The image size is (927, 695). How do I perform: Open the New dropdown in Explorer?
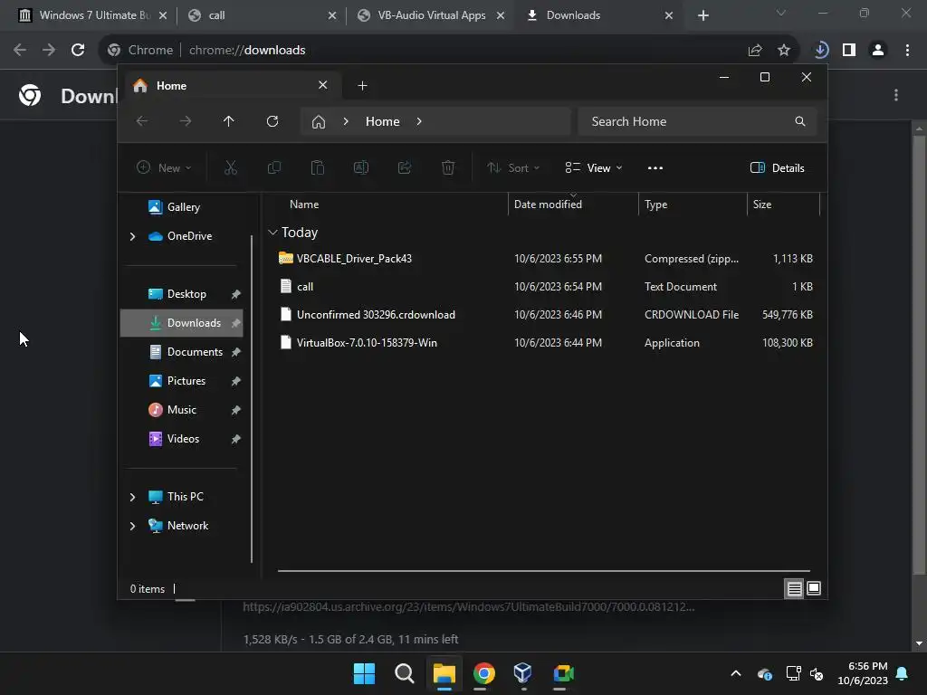point(164,167)
